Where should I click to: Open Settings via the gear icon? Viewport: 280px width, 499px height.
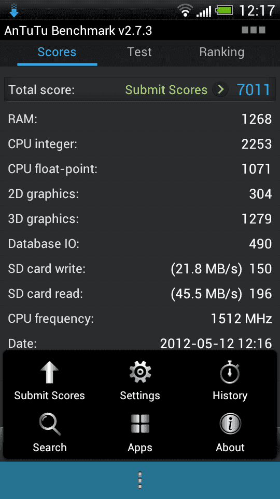tap(140, 372)
